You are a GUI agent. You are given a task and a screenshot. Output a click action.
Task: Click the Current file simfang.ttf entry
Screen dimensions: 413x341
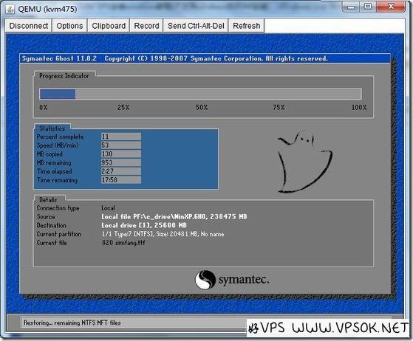click(x=123, y=243)
